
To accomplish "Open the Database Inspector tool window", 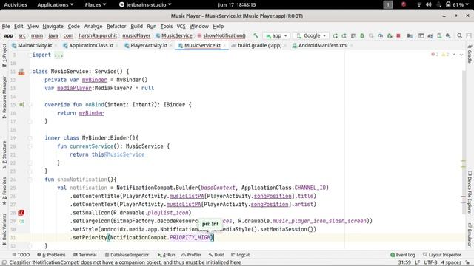I will 127,255.
